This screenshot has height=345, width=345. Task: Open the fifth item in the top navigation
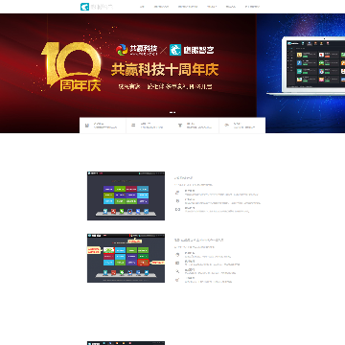click(x=231, y=7)
